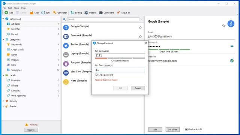Screen dimensions: 240x135
Task: Collapse the SafeInCloud tree node
Action: [x=3, y=19]
